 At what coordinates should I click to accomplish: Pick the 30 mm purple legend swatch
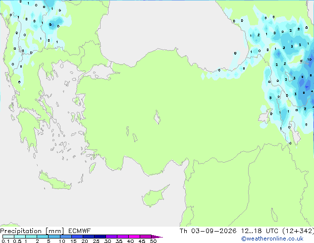[111, 237]
